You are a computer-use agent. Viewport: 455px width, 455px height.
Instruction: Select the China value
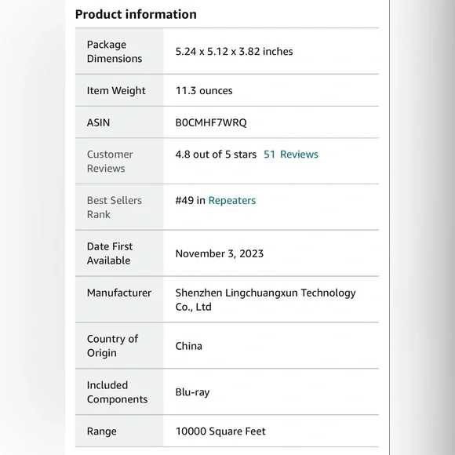(188, 346)
